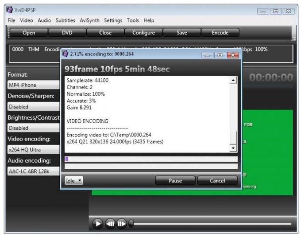The width and height of the screenshot is (301, 237).
Task: Open the File menu
Action: (12, 20)
